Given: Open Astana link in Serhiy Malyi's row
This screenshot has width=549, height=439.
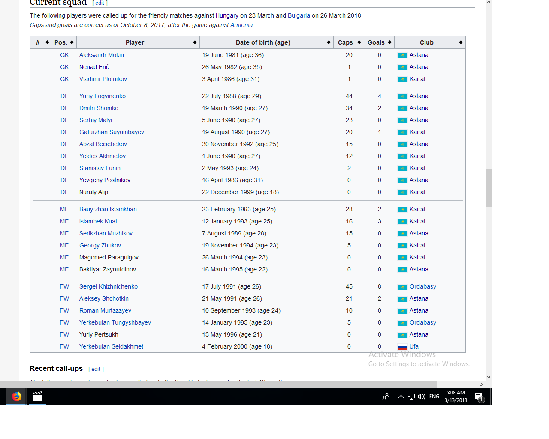Looking at the screenshot, I should [x=419, y=120].
